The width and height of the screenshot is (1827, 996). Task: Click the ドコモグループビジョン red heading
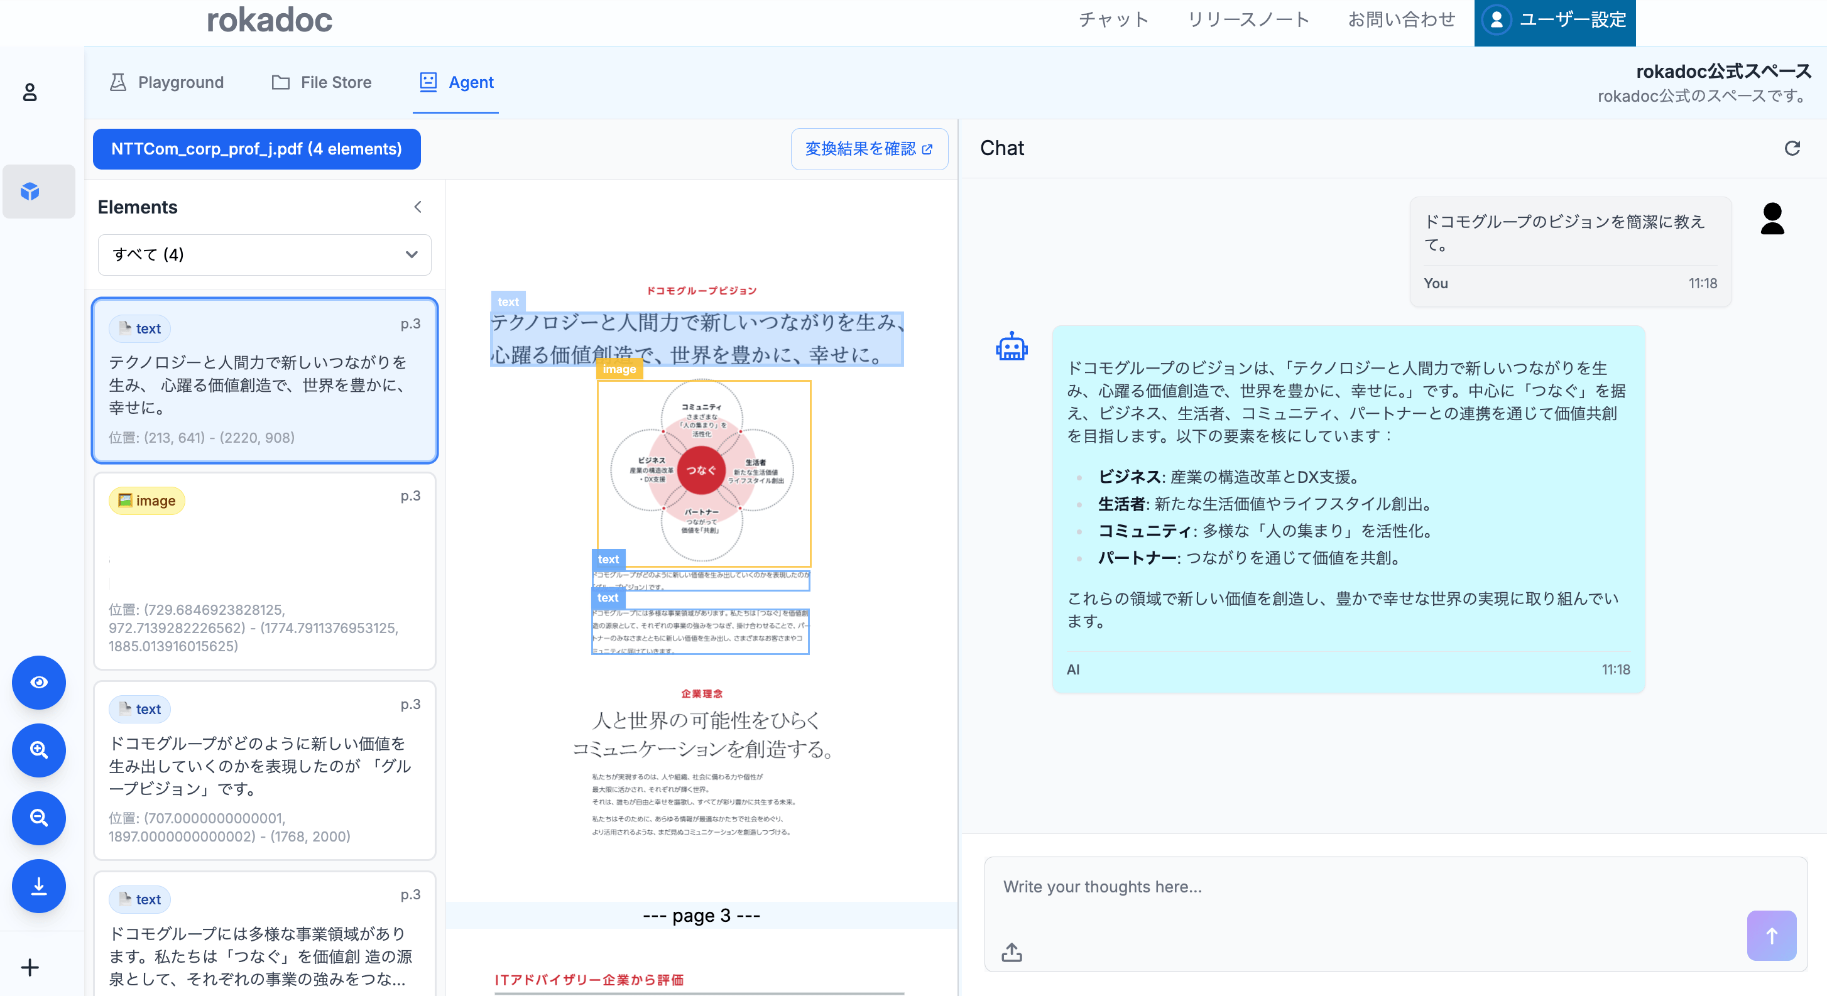pos(701,291)
